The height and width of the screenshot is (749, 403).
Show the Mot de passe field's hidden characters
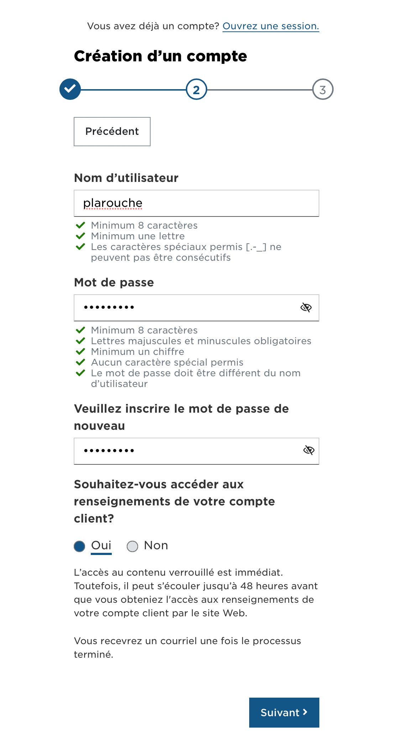pyautogui.click(x=306, y=307)
